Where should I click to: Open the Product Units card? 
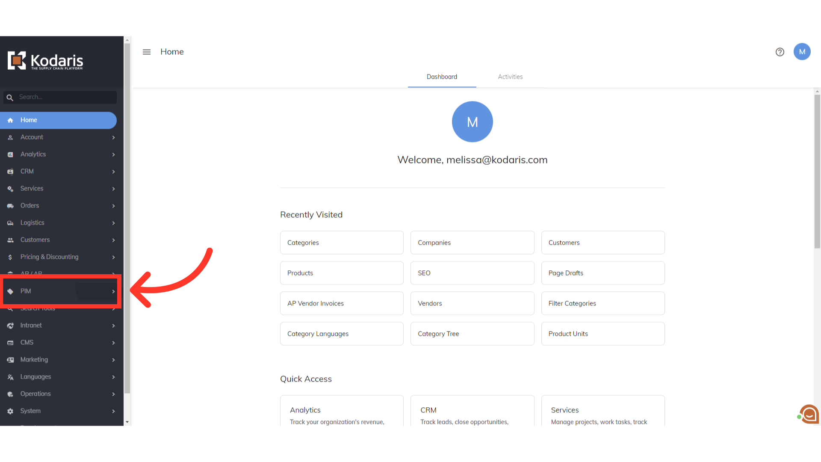click(602, 334)
